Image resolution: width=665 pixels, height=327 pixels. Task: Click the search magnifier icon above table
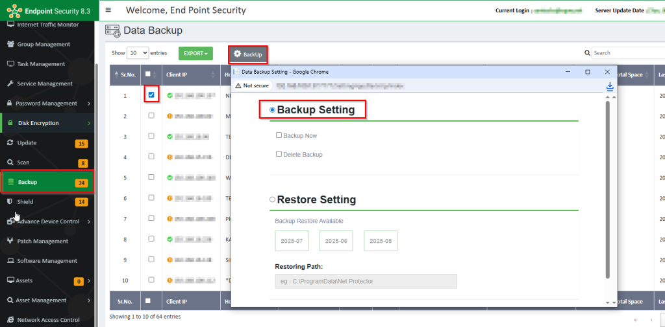587,53
